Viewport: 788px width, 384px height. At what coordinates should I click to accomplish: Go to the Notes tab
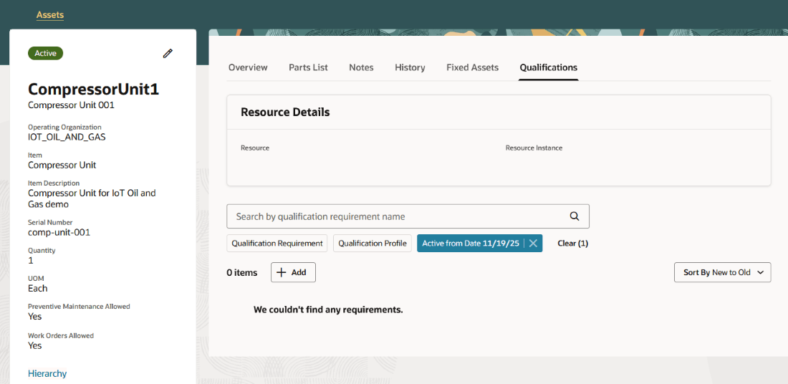point(361,67)
